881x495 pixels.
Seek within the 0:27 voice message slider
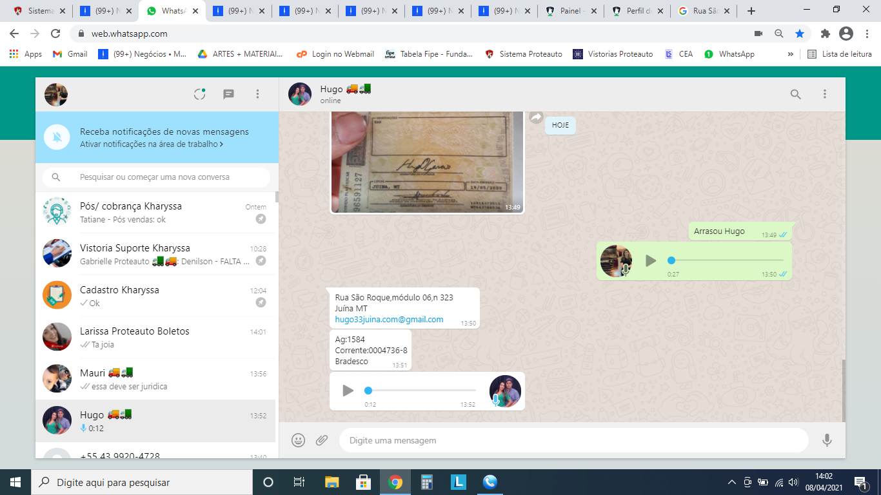[727, 260]
